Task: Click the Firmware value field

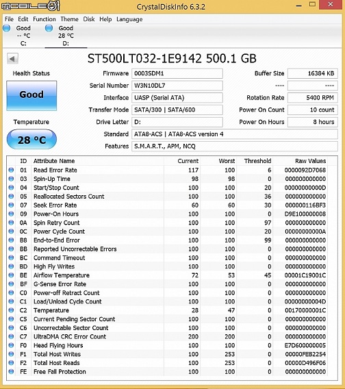Action: [177, 73]
